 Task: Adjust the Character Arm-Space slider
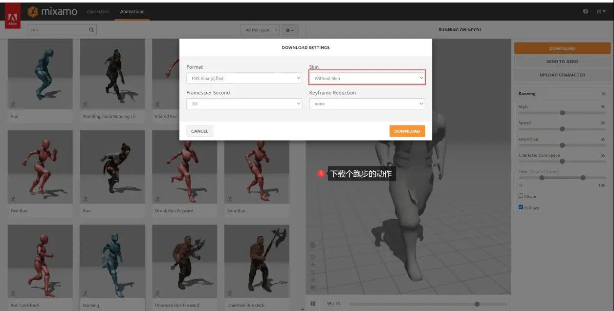click(x=562, y=161)
